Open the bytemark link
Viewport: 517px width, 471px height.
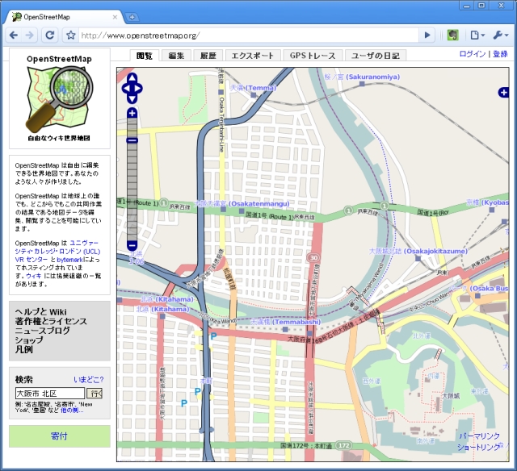pos(70,260)
